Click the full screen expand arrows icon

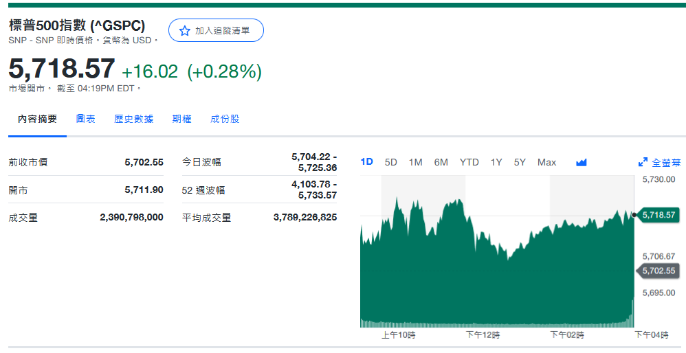pos(643,163)
